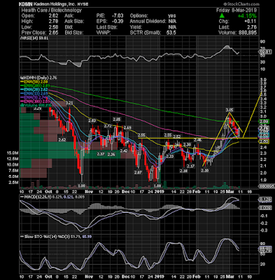Click the 2.85 peak price label

click(117, 120)
